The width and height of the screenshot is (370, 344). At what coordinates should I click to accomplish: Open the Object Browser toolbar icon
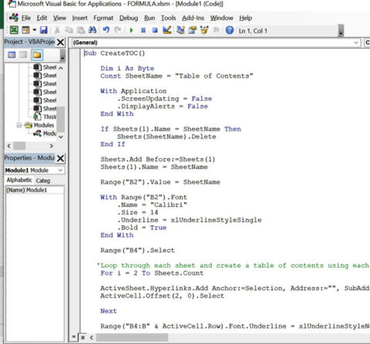coord(204,30)
